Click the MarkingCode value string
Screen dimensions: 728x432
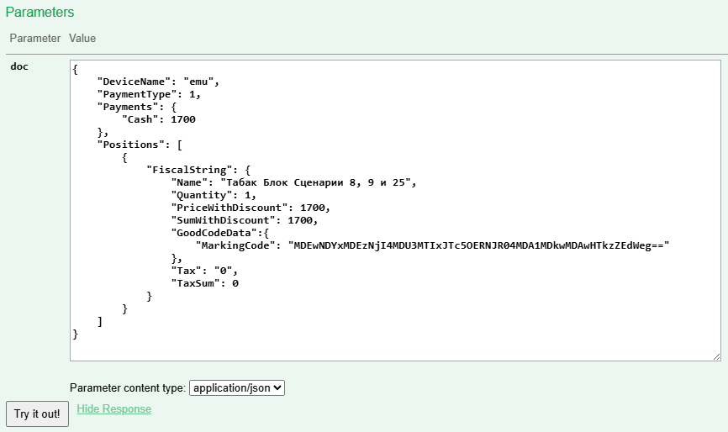pos(477,245)
